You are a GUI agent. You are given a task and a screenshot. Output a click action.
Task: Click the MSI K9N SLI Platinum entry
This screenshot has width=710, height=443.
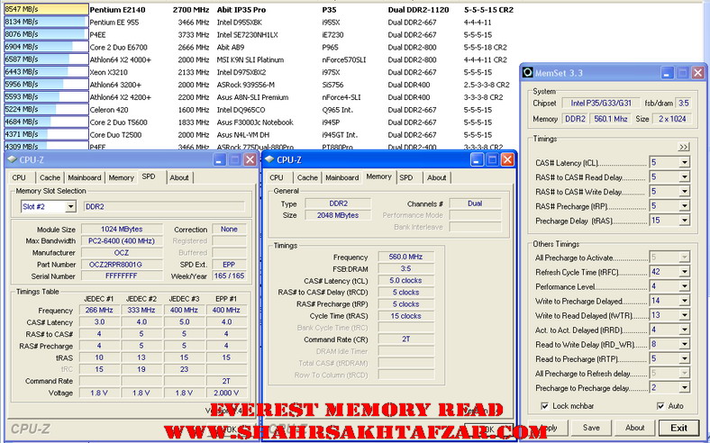[x=250, y=59]
